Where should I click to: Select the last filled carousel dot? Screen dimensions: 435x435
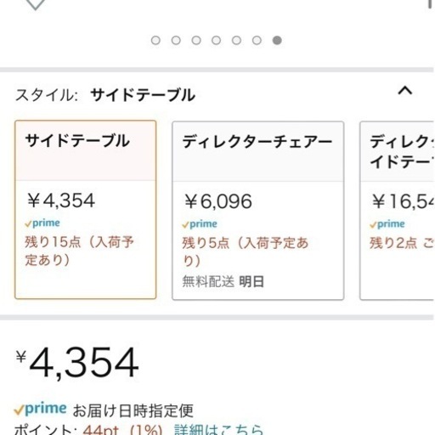click(x=277, y=41)
